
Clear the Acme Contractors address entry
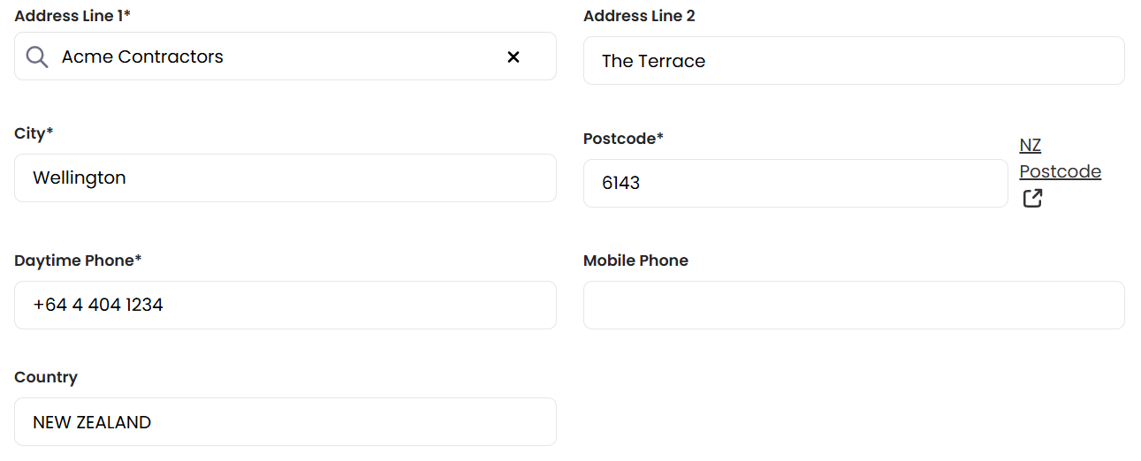(x=513, y=57)
